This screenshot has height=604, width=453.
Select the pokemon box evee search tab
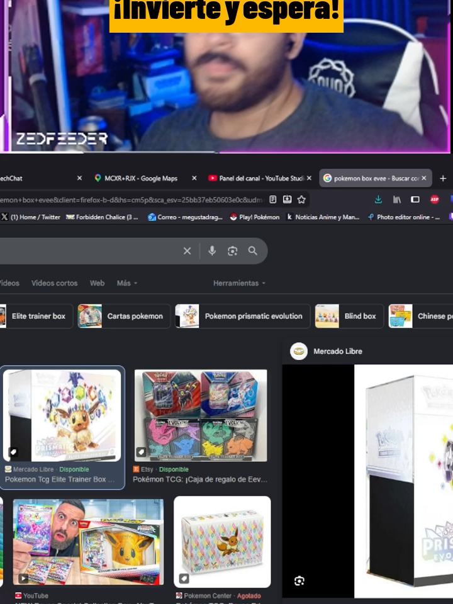(x=376, y=178)
